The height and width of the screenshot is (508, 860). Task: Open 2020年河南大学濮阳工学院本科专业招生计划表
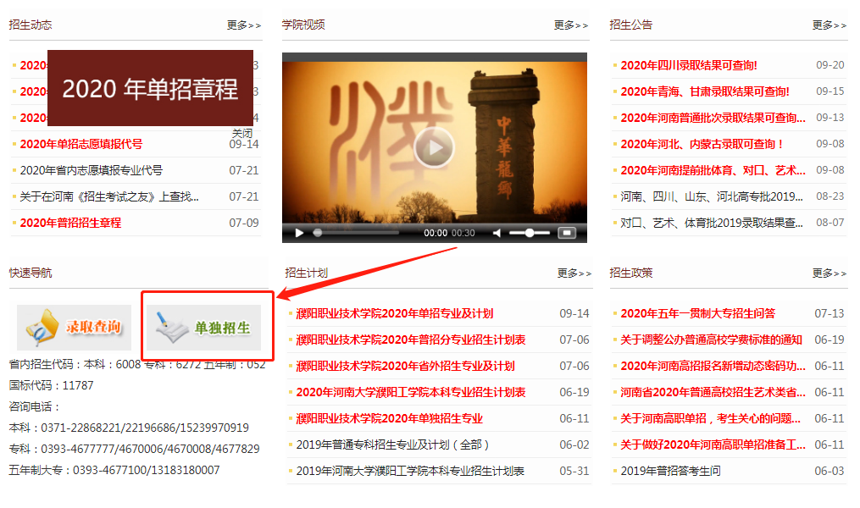click(x=411, y=392)
